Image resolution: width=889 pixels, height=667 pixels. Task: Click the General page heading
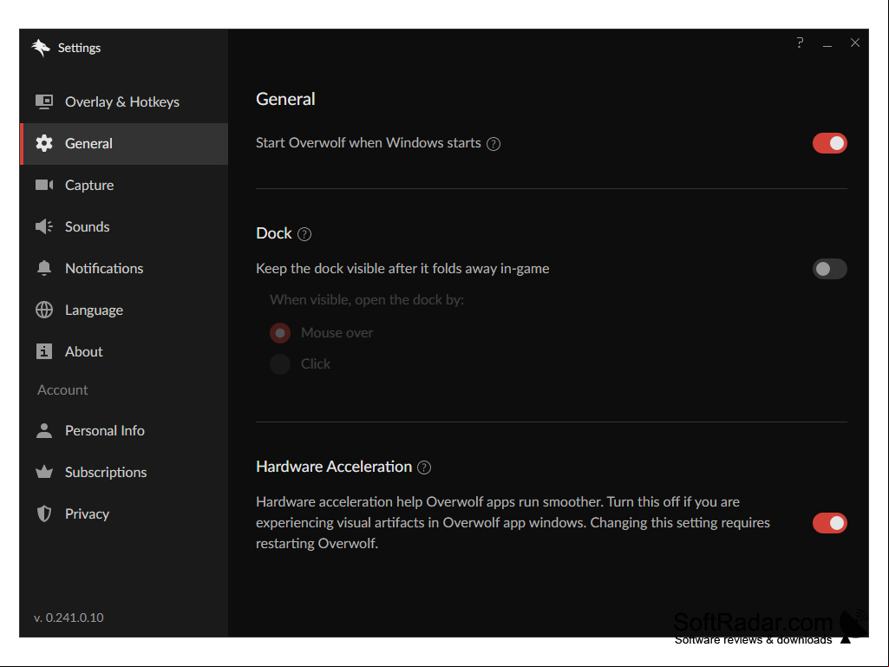point(285,99)
